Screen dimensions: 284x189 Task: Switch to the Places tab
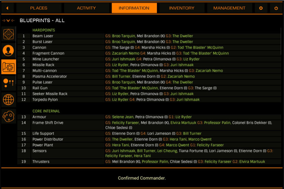[x=39, y=8]
